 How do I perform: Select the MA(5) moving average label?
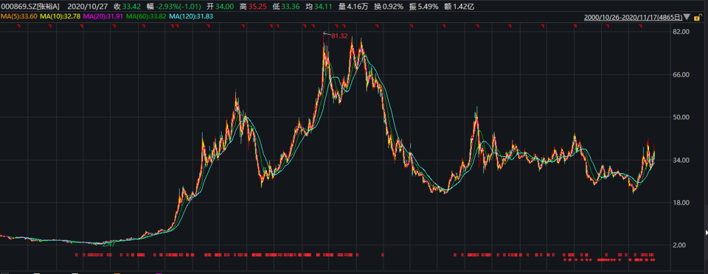[18, 16]
